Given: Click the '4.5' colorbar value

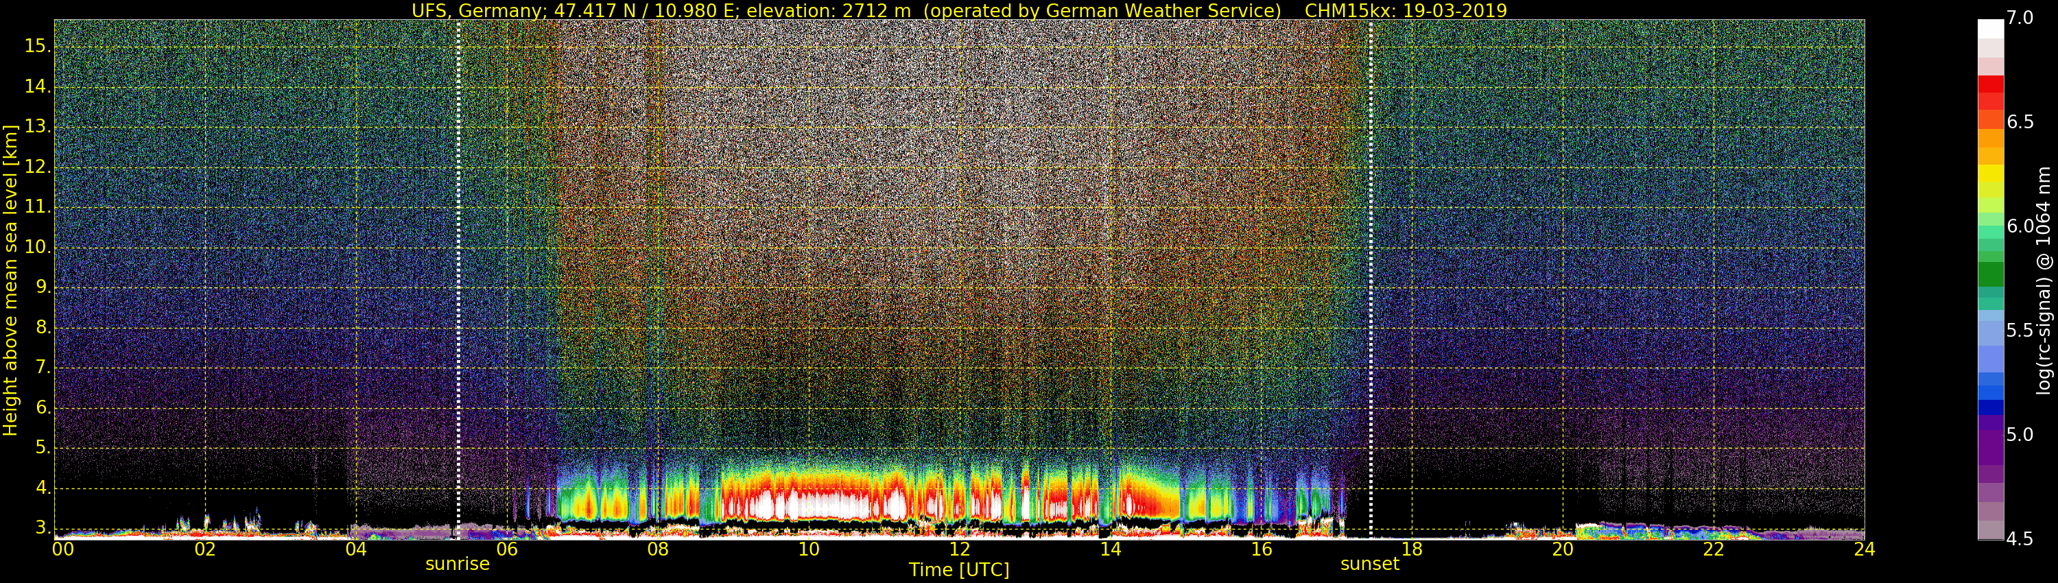Looking at the screenshot, I should click(2020, 539).
